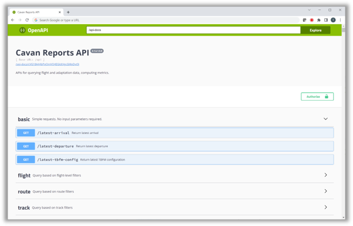Click 'Query based on route filters' text

[53, 191]
